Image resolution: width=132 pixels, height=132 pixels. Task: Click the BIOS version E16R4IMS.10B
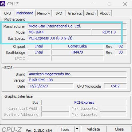click(x=77, y=80)
